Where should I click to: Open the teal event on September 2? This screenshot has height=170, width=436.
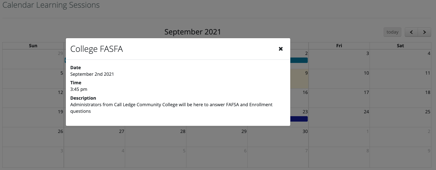click(299, 60)
